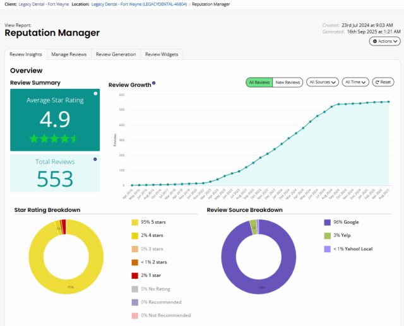Viewport: 404px width, 326px height.
Task: Open Legacy Dental - Fort Wayne client link
Action: 44,4
